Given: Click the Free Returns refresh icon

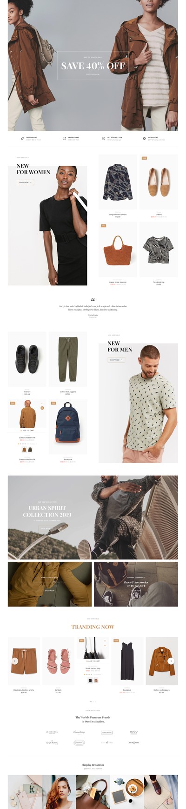Looking at the screenshot, I should tap(64, 138).
